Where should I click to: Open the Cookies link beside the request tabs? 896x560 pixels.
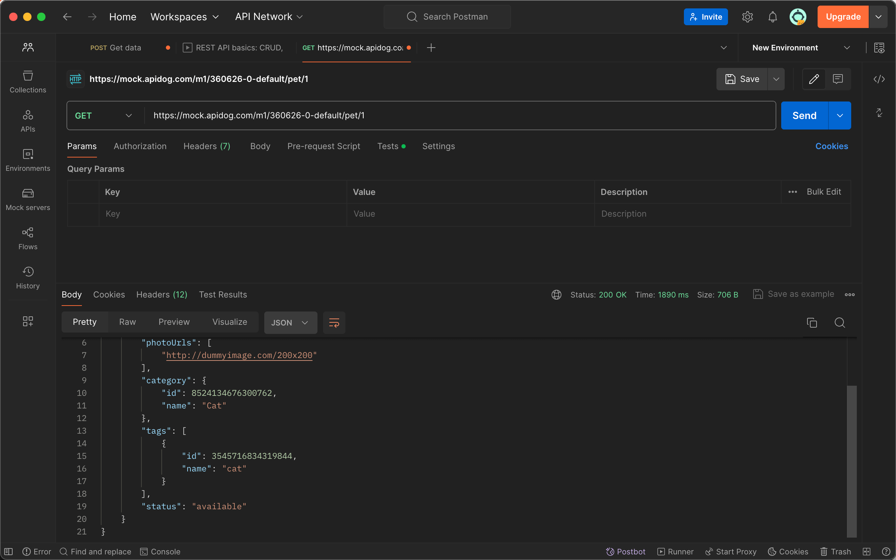[832, 146]
